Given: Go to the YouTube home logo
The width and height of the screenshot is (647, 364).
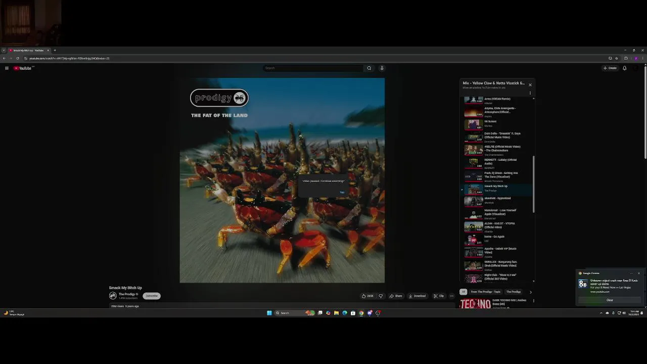Looking at the screenshot, I should tap(23, 68).
